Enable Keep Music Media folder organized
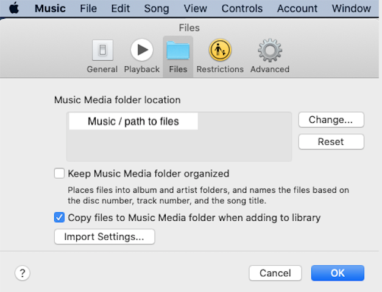Viewport: 382px width, 292px height. click(x=59, y=173)
